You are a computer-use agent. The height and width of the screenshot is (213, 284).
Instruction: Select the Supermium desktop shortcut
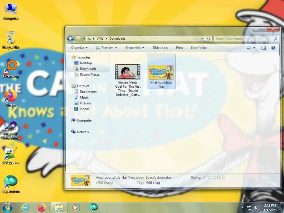(x=11, y=184)
